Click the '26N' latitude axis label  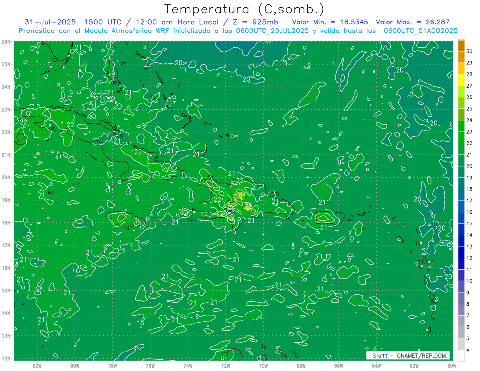6,42
